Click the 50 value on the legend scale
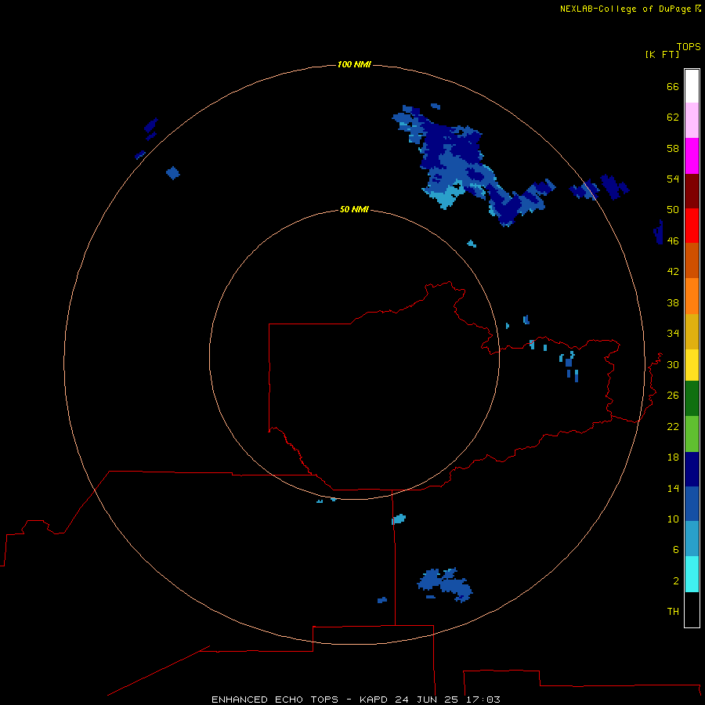The image size is (705, 705). [x=673, y=209]
